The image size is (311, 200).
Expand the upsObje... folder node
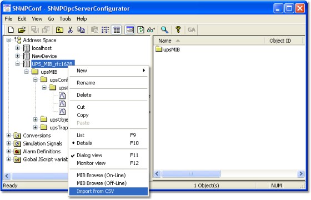click(x=36, y=119)
